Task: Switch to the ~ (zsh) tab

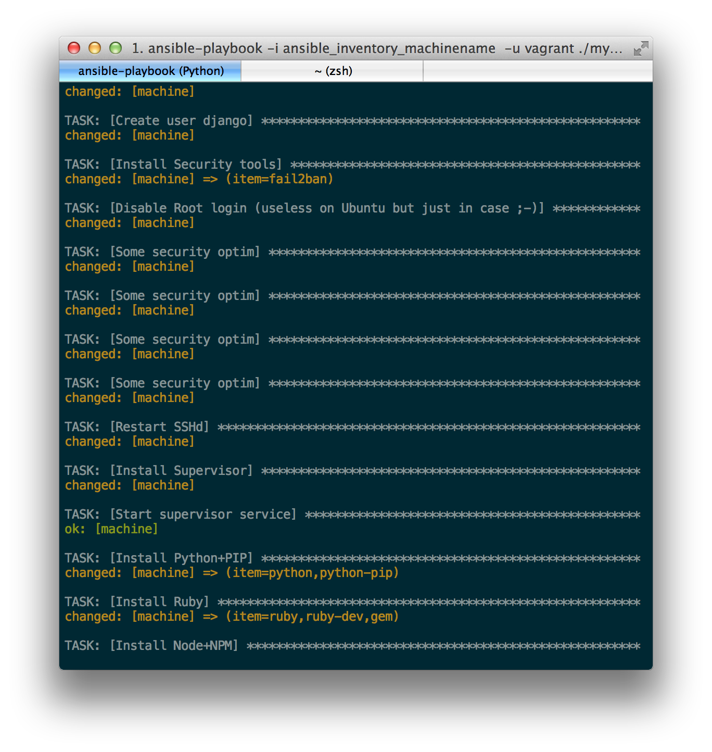Action: coord(332,71)
